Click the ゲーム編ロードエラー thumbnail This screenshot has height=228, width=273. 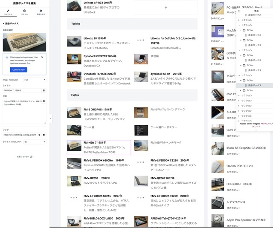tap(141, 130)
